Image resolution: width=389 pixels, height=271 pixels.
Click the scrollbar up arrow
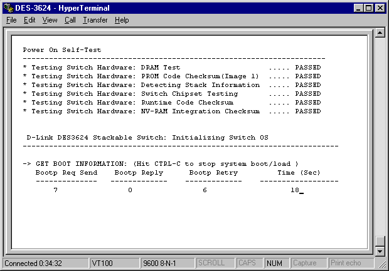[x=379, y=33]
